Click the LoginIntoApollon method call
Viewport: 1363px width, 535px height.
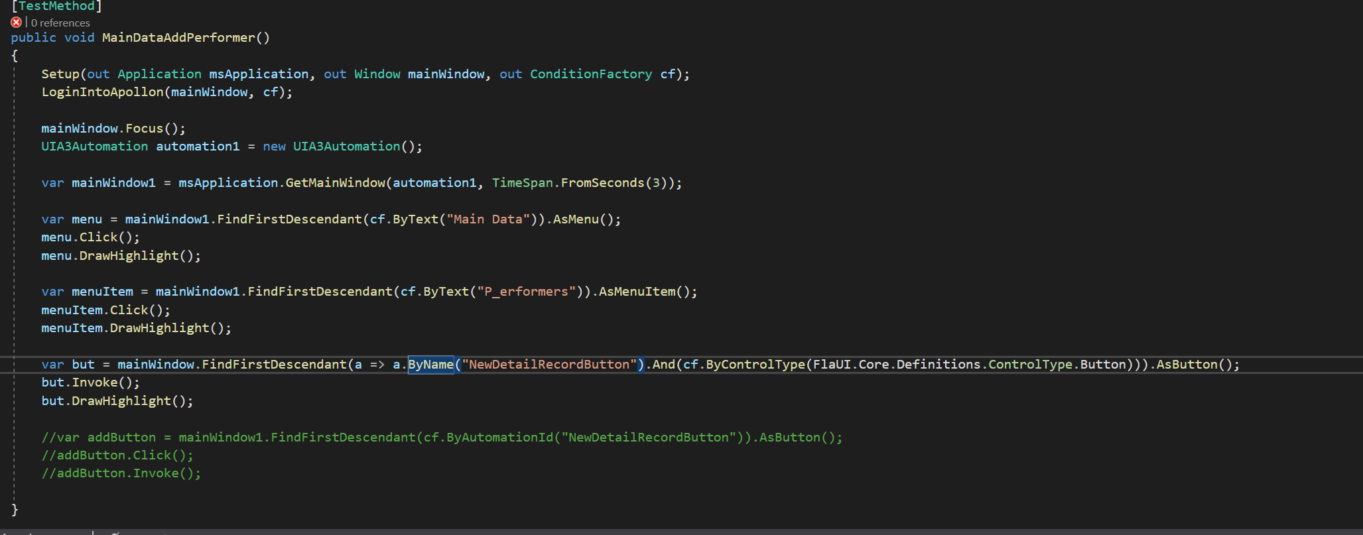click(102, 92)
